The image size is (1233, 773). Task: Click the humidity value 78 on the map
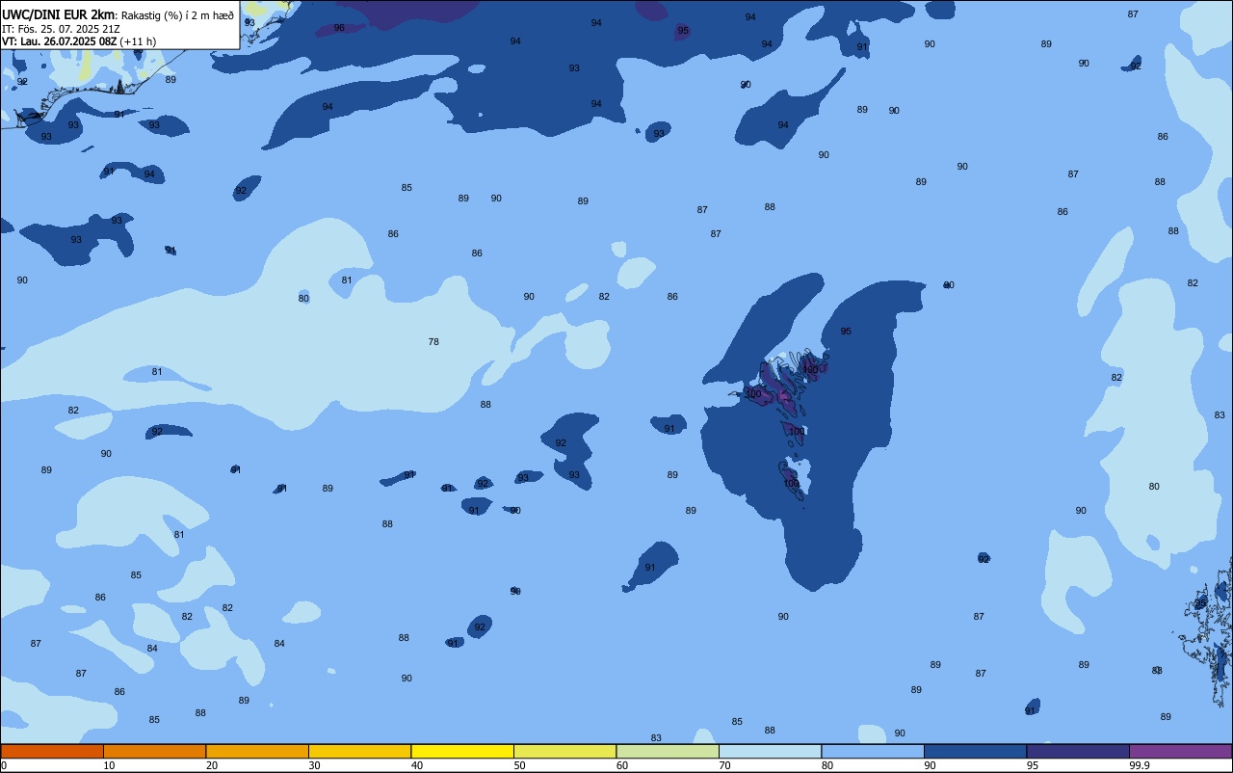[x=433, y=342]
